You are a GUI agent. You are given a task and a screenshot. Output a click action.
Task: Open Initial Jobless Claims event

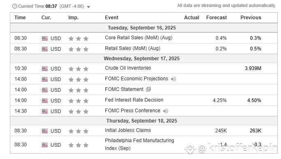click(x=128, y=130)
